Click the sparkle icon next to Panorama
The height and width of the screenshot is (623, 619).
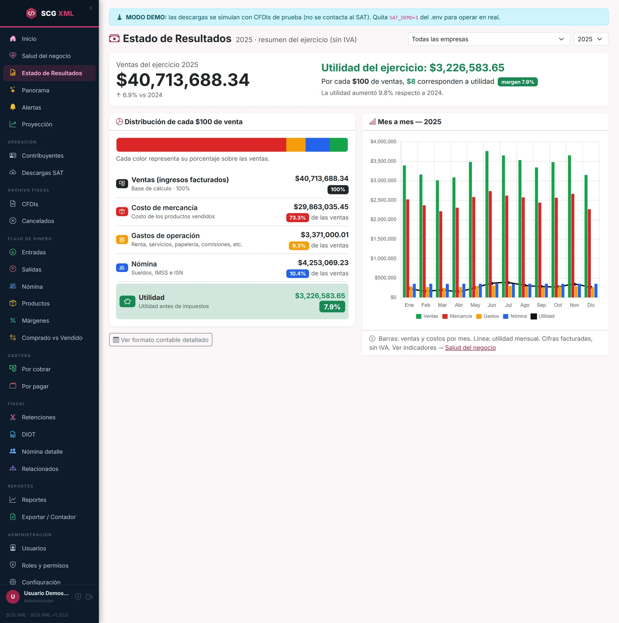click(13, 90)
